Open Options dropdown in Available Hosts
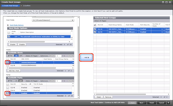Screen dimensions: 173x106 click(44, 56)
